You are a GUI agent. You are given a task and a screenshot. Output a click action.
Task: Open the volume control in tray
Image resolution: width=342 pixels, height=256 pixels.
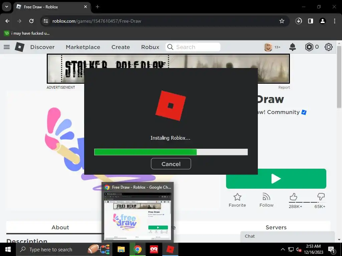coord(299,249)
